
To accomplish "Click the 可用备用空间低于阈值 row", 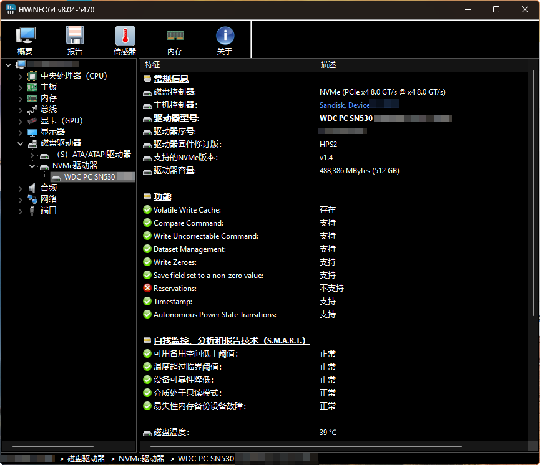I will [195, 353].
